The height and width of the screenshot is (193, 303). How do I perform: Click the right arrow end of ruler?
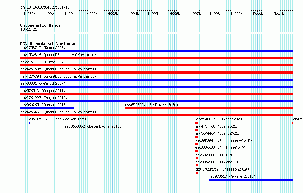[x=292, y=11]
